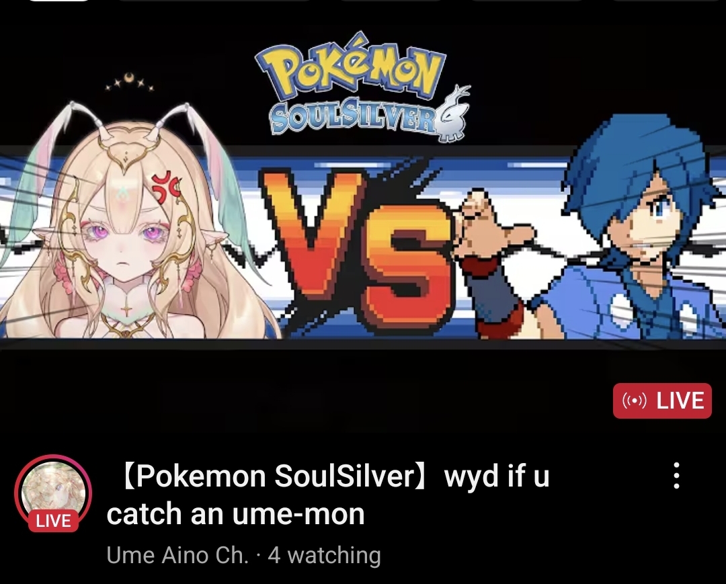Click the red anger mark on the hair

(165, 187)
